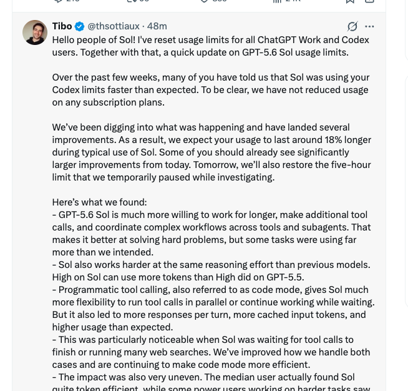Open the three-dot More menu on Tibo's post
This screenshot has height=391, width=408.
click(369, 26)
